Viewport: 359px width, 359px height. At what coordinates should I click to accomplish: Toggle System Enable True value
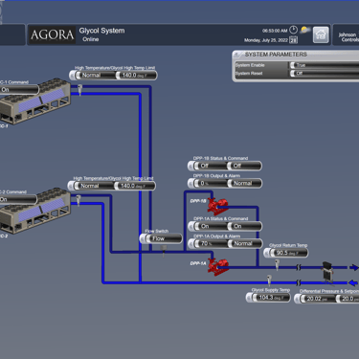(325, 65)
